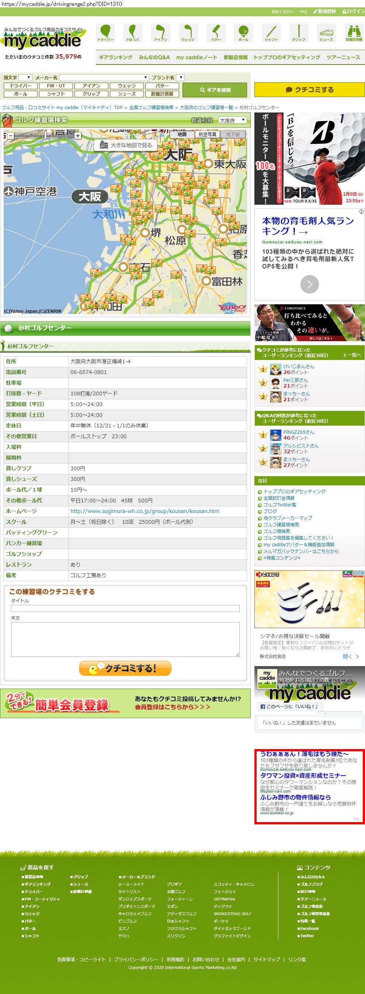Select the Shoes category icon
This screenshot has width=365, height=994.
(x=326, y=32)
